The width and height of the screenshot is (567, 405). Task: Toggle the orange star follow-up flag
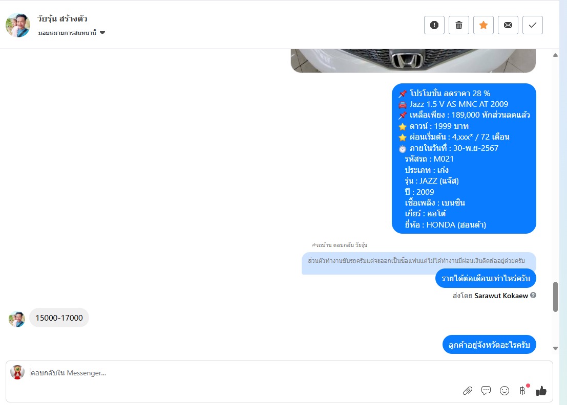pos(483,25)
